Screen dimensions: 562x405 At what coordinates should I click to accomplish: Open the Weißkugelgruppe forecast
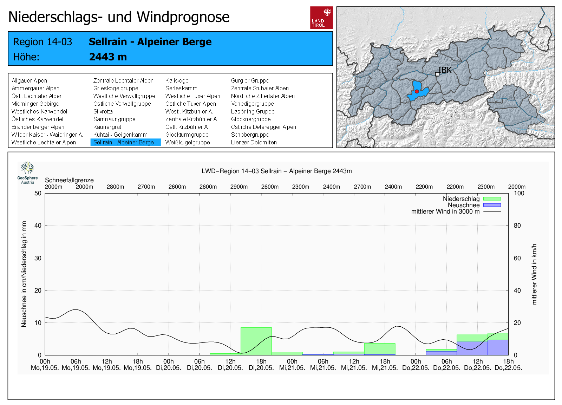pyautogui.click(x=188, y=143)
